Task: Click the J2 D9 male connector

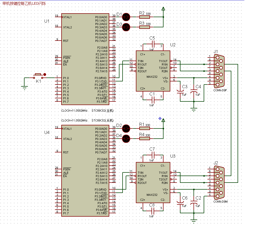Action: (x=219, y=183)
